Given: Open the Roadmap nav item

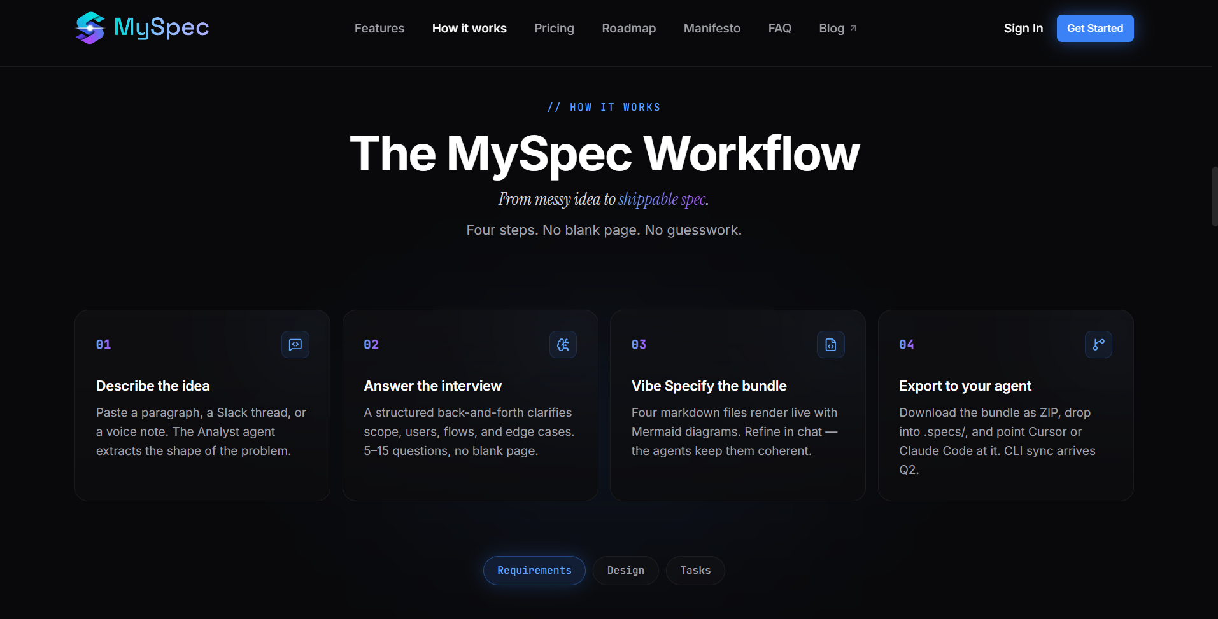Looking at the screenshot, I should point(628,28).
